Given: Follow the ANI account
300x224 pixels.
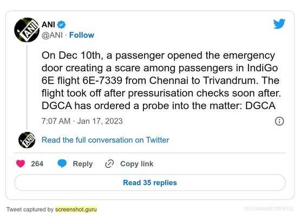Looking at the screenshot, I should tap(82, 35).
